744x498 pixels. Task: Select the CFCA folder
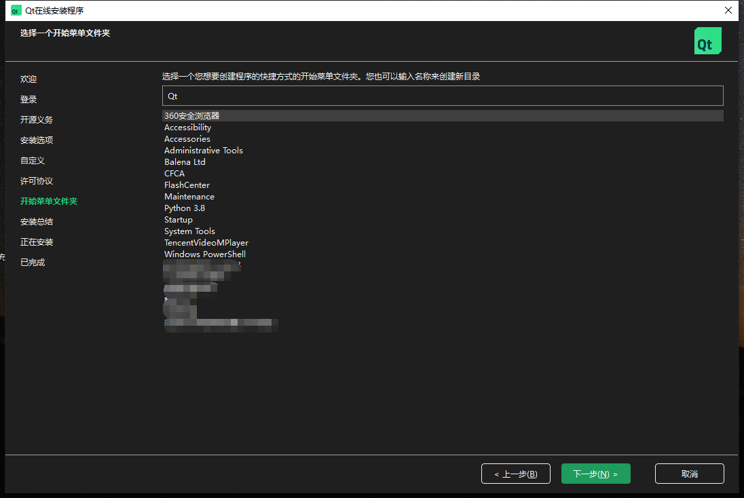coord(174,174)
